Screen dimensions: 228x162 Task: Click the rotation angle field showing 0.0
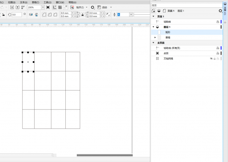(16, 15)
